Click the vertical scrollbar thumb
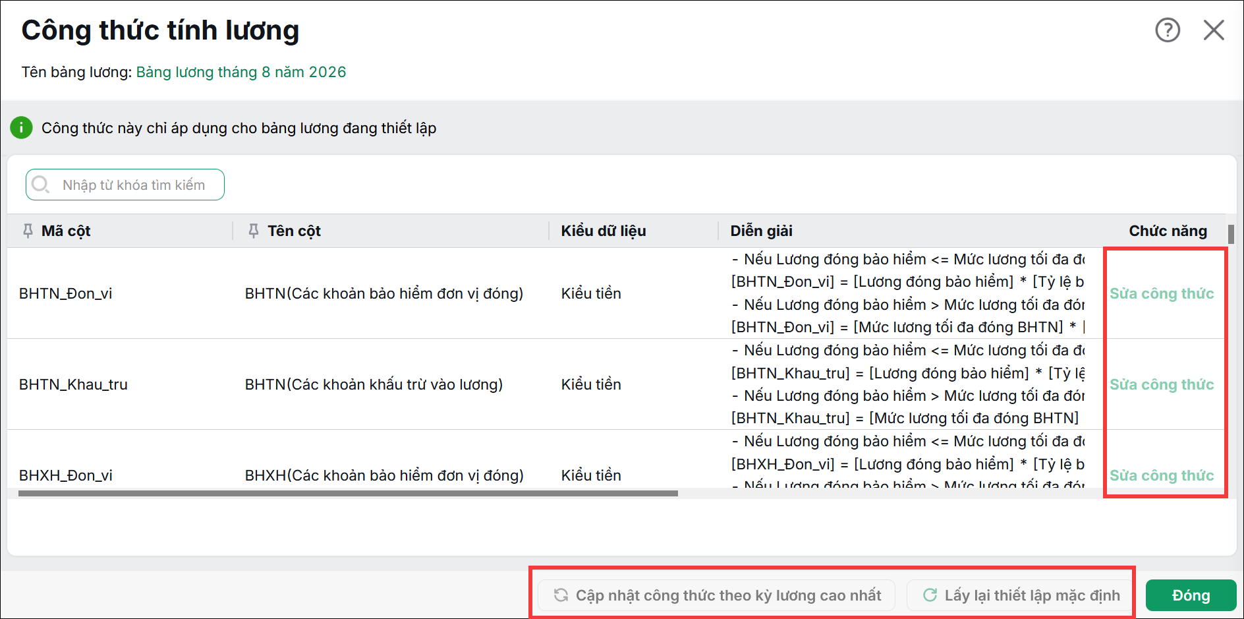This screenshot has height=619, width=1244. 1231,234
